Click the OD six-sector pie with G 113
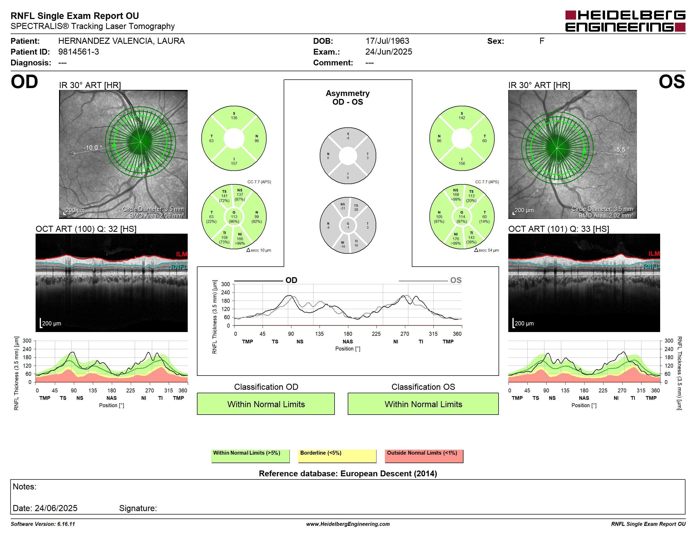 pyautogui.click(x=234, y=217)
